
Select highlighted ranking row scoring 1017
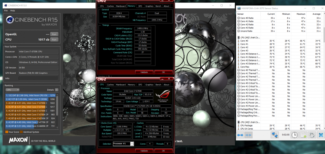tap(30, 107)
